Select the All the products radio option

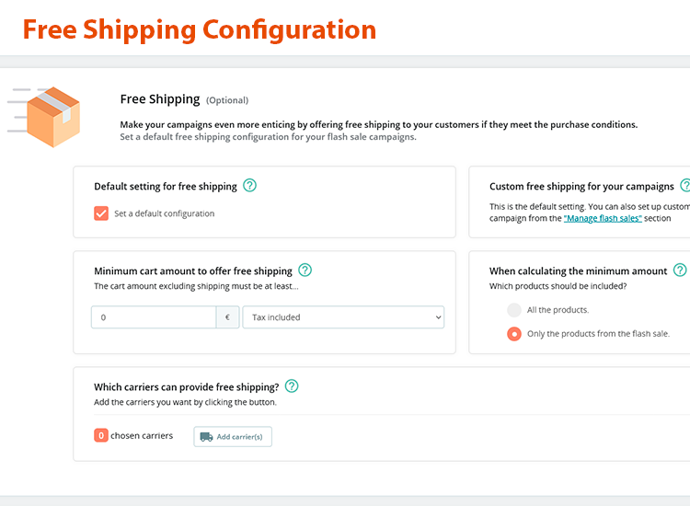pyautogui.click(x=514, y=310)
